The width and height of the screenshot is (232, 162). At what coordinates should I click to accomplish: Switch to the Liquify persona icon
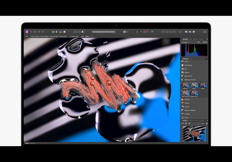tap(31, 32)
